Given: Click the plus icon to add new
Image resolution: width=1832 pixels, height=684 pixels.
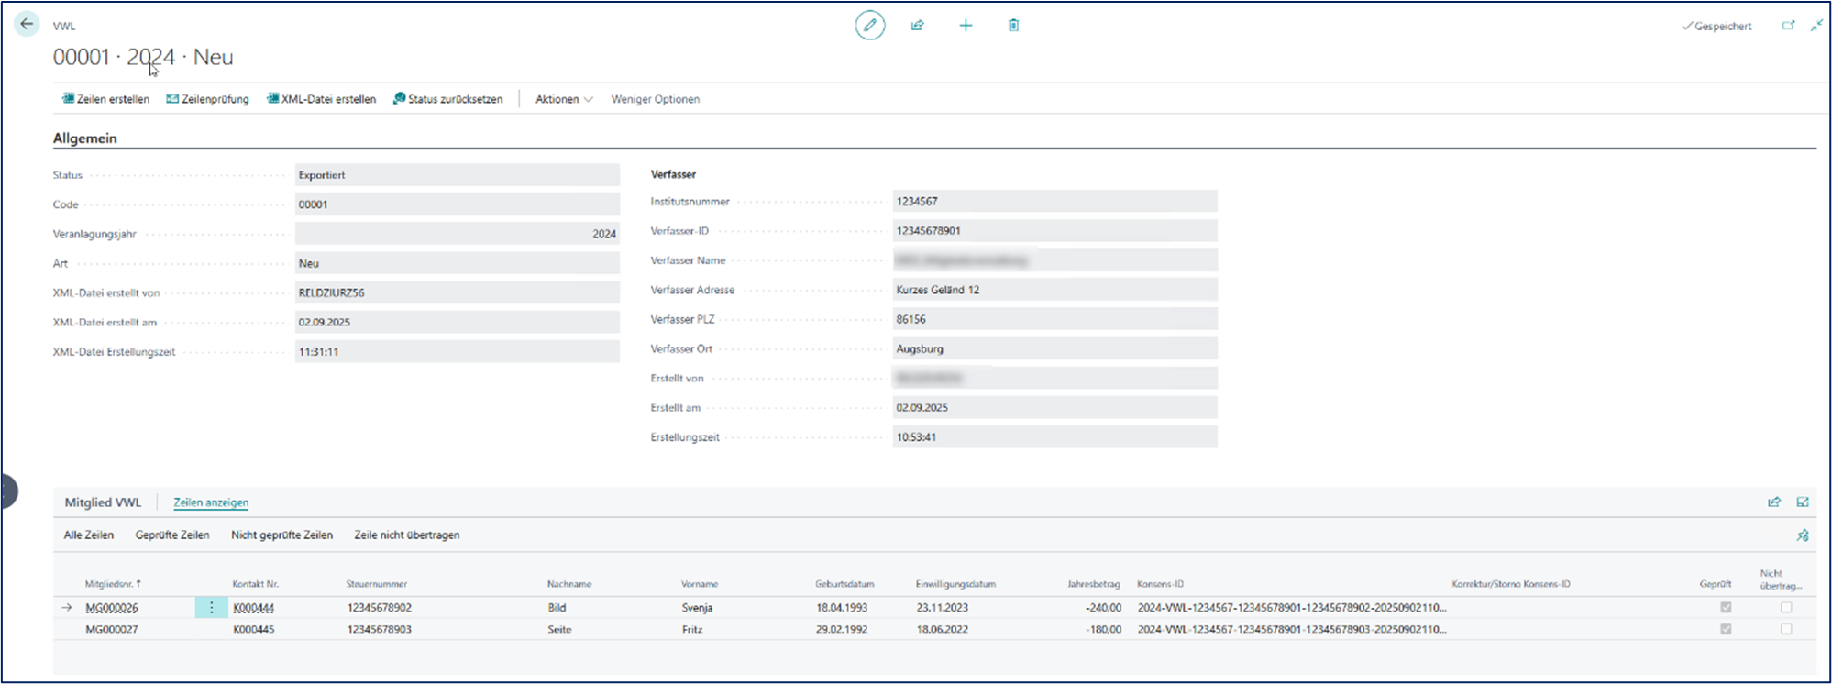Looking at the screenshot, I should (966, 26).
